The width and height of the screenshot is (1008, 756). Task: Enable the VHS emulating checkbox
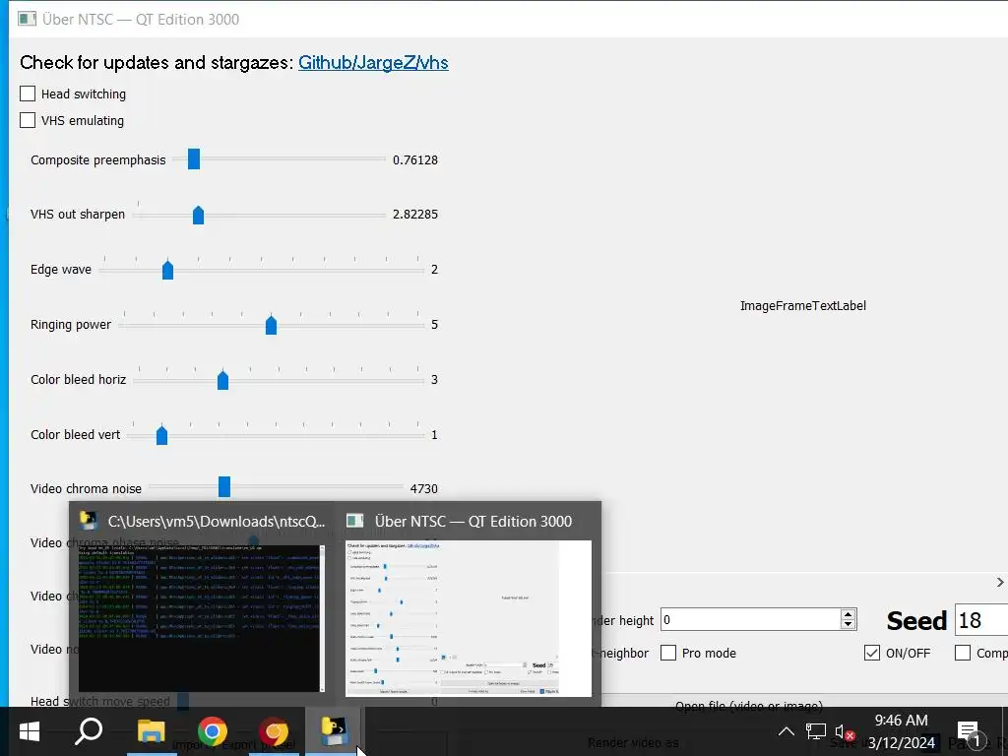click(28, 120)
